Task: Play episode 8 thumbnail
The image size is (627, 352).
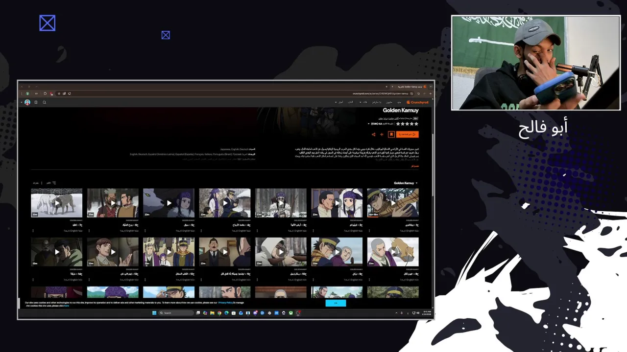Action: pos(393,252)
